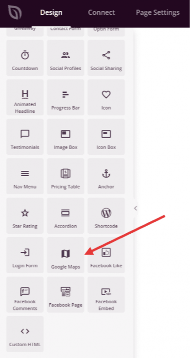Add the Accordion block

point(66,216)
